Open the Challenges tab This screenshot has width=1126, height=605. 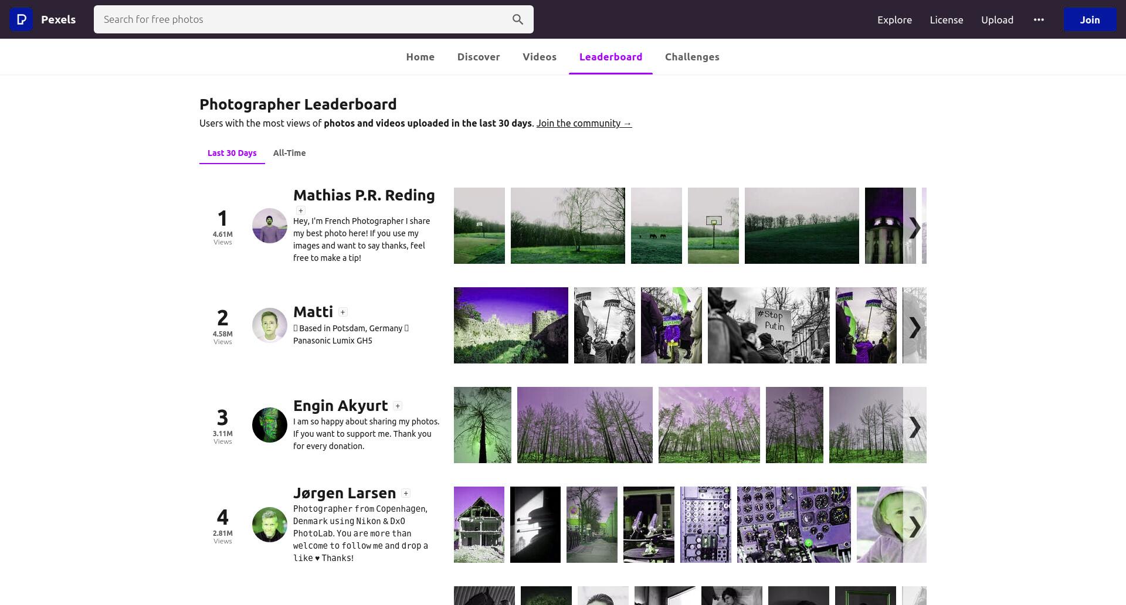pyautogui.click(x=692, y=57)
